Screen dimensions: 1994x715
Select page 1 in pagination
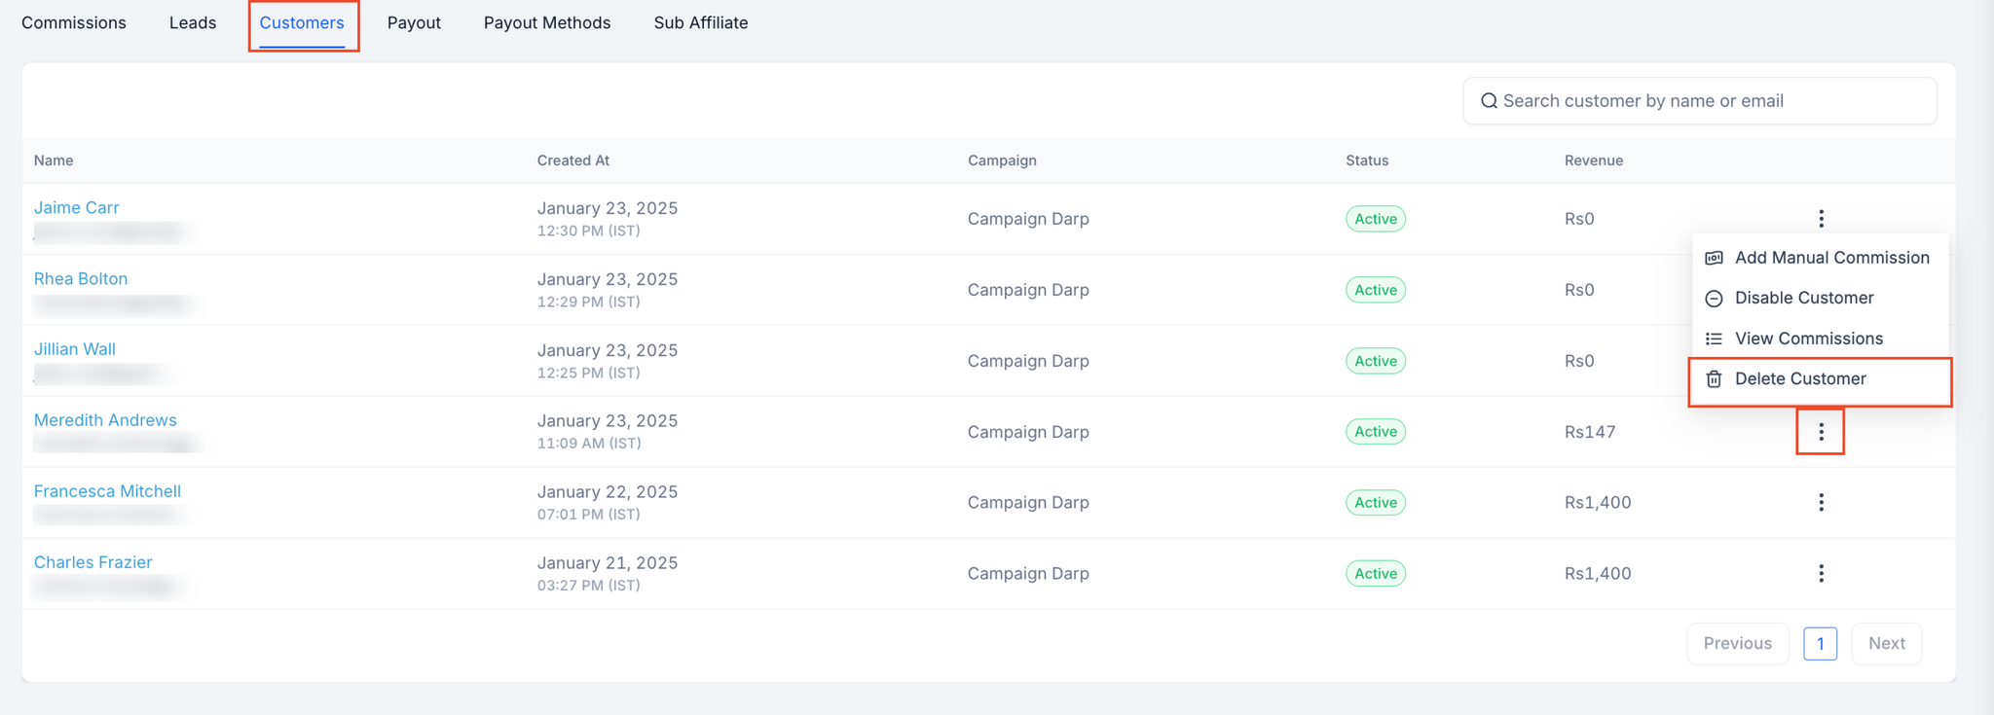pos(1821,643)
